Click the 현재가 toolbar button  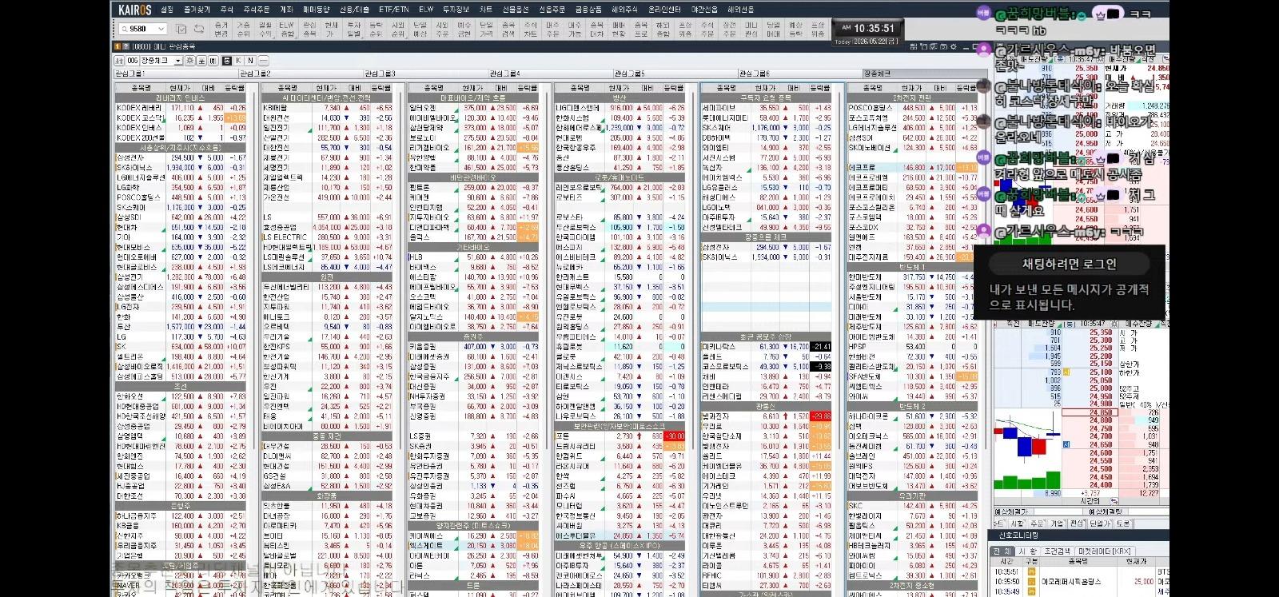[332, 30]
